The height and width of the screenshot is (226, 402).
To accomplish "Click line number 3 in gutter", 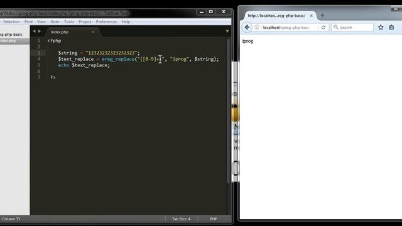I will click(39, 53).
